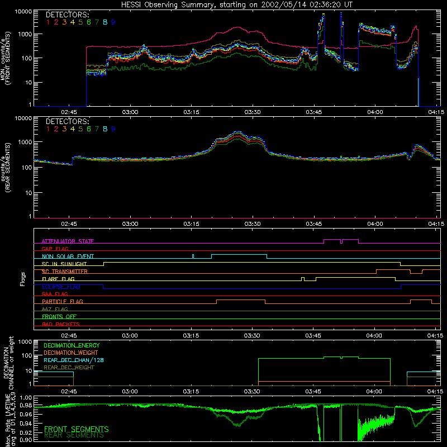The image size is (447, 447).
Task: Click 02:45 time tick below decimation panel
Action: tap(69, 392)
